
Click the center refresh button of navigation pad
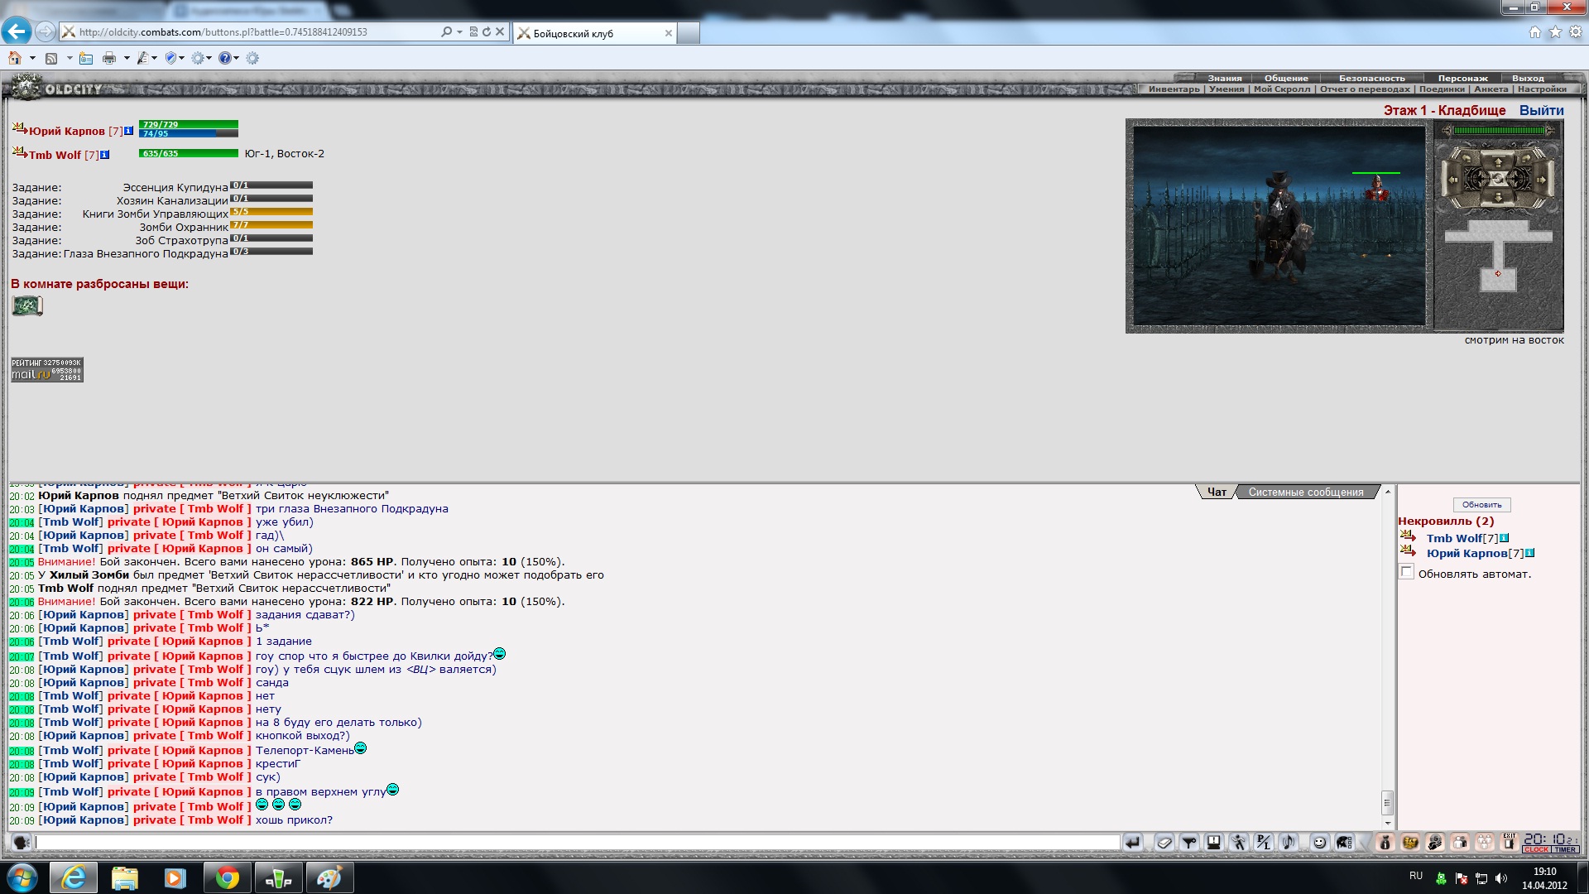click(x=1498, y=179)
